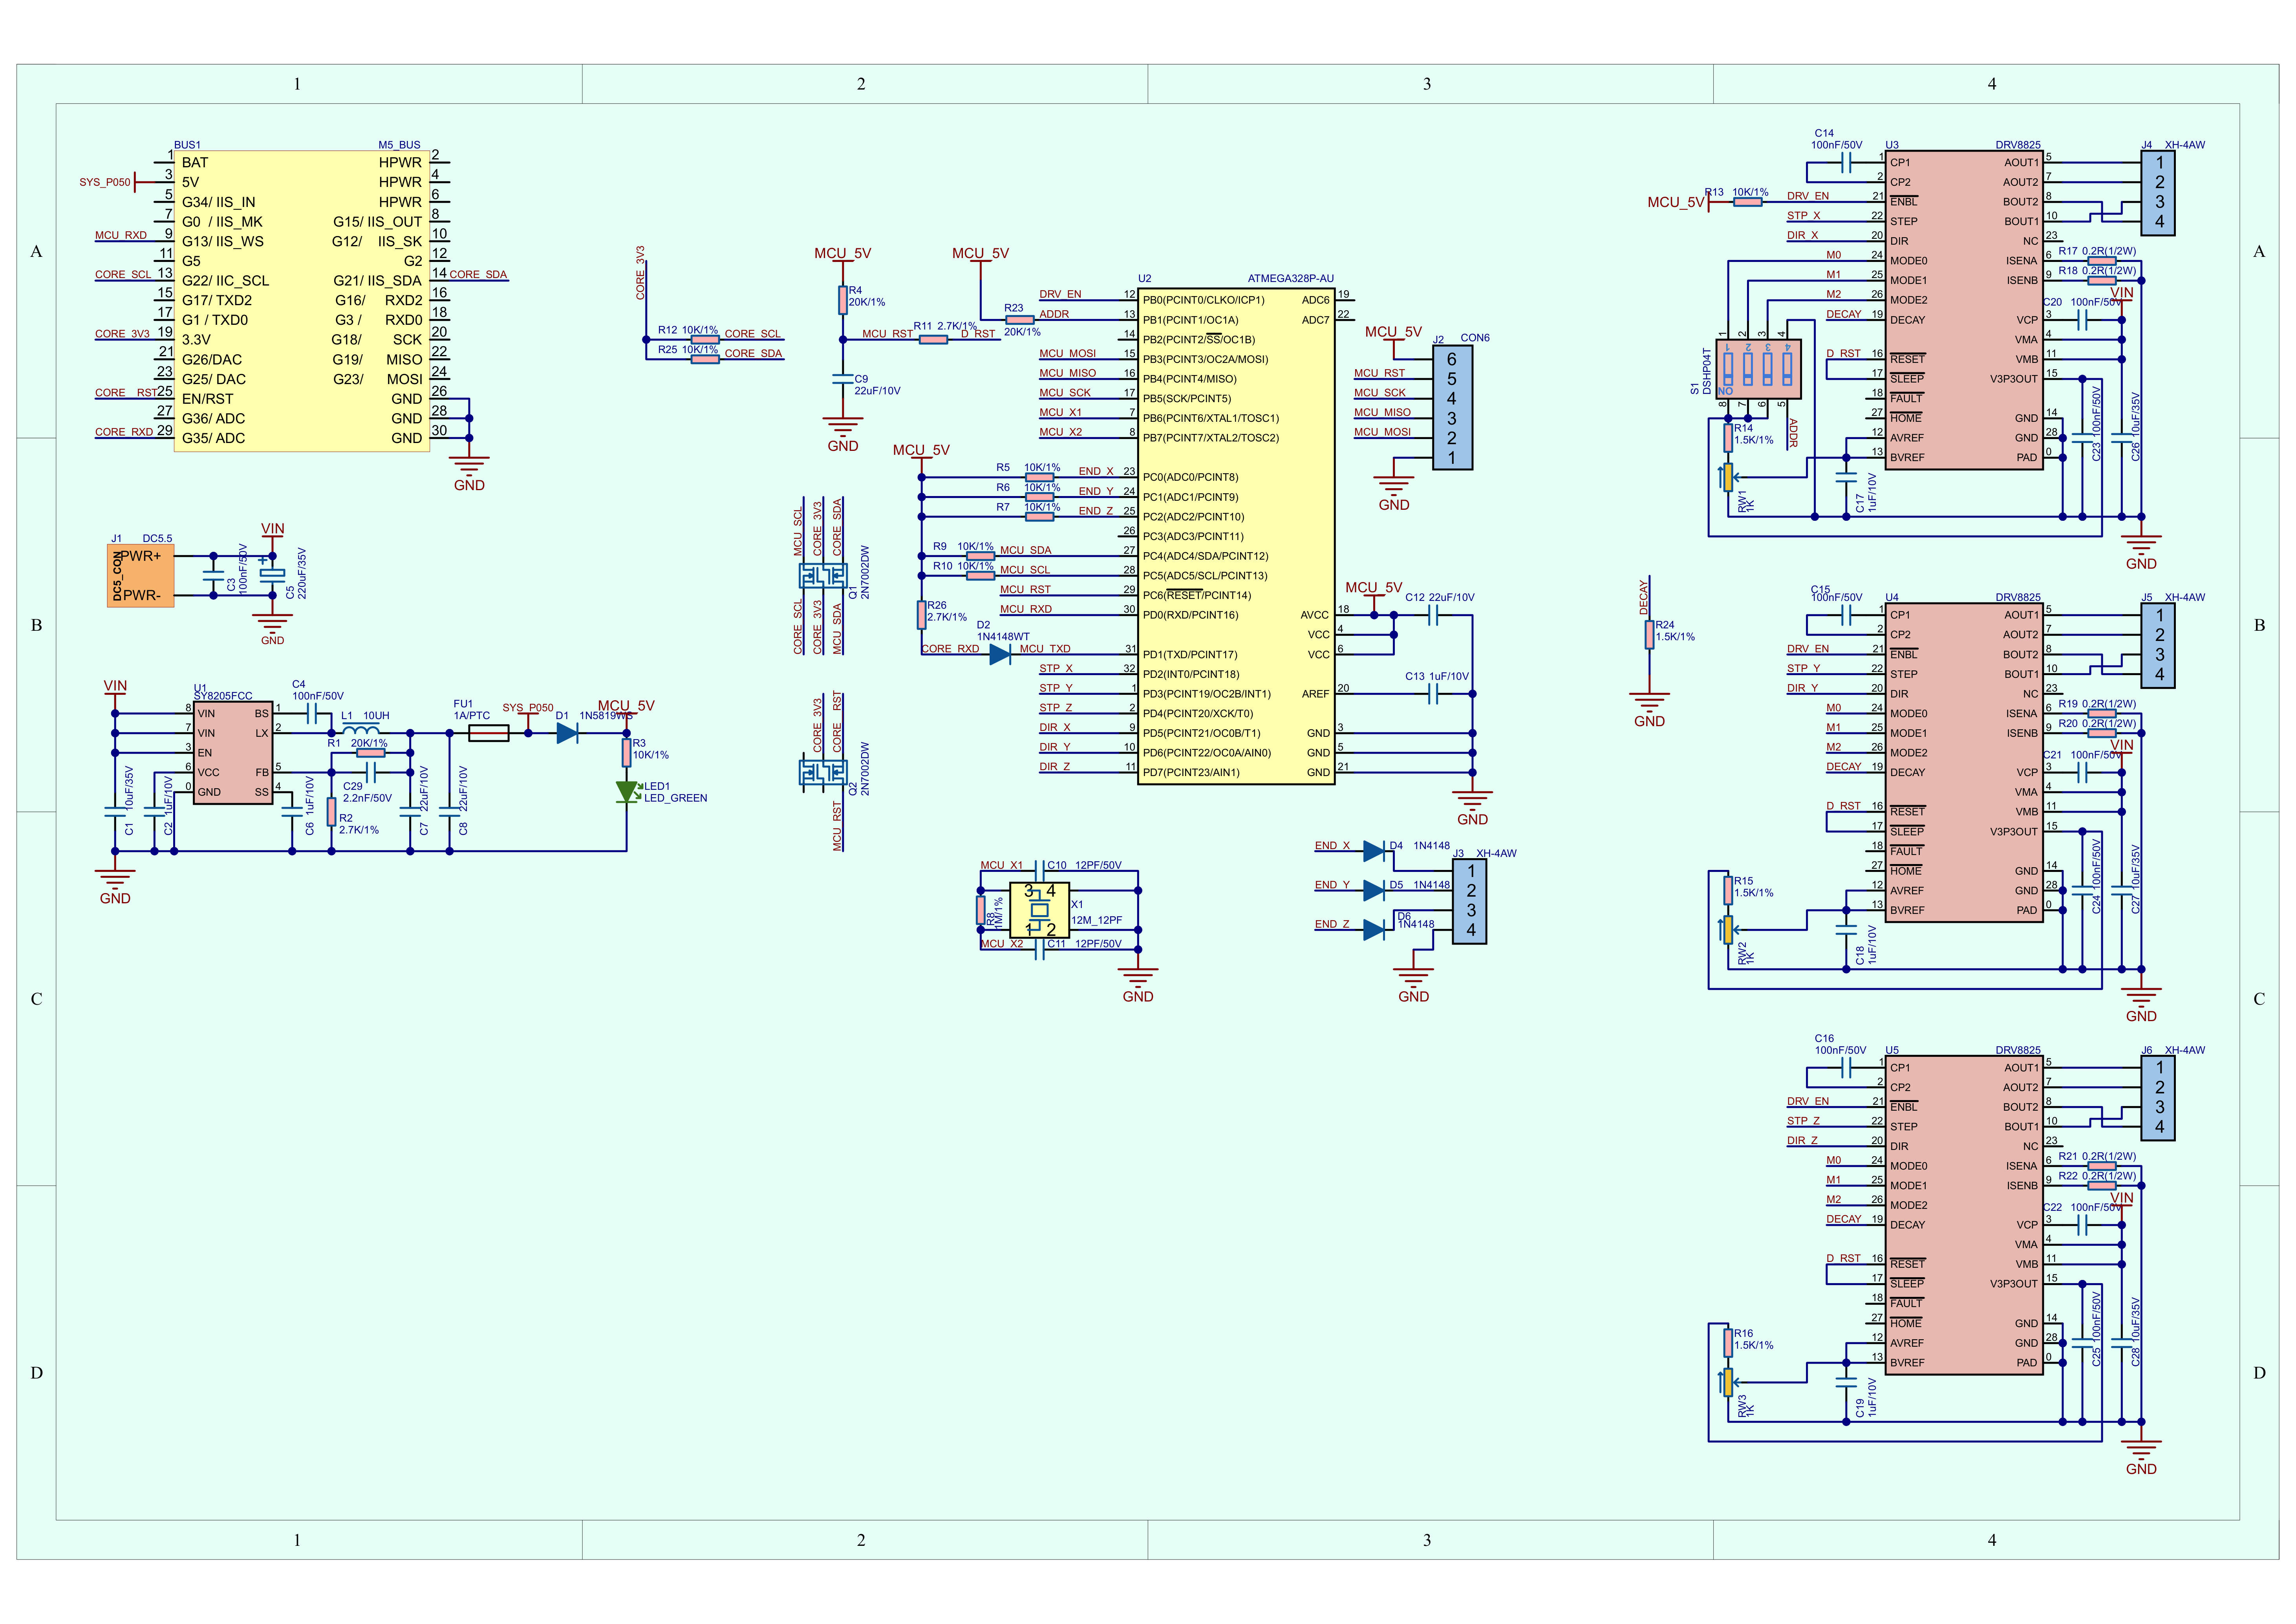Click the 'MCU_TXD' net label
Screen dimensions: 2296x1624
point(1045,649)
